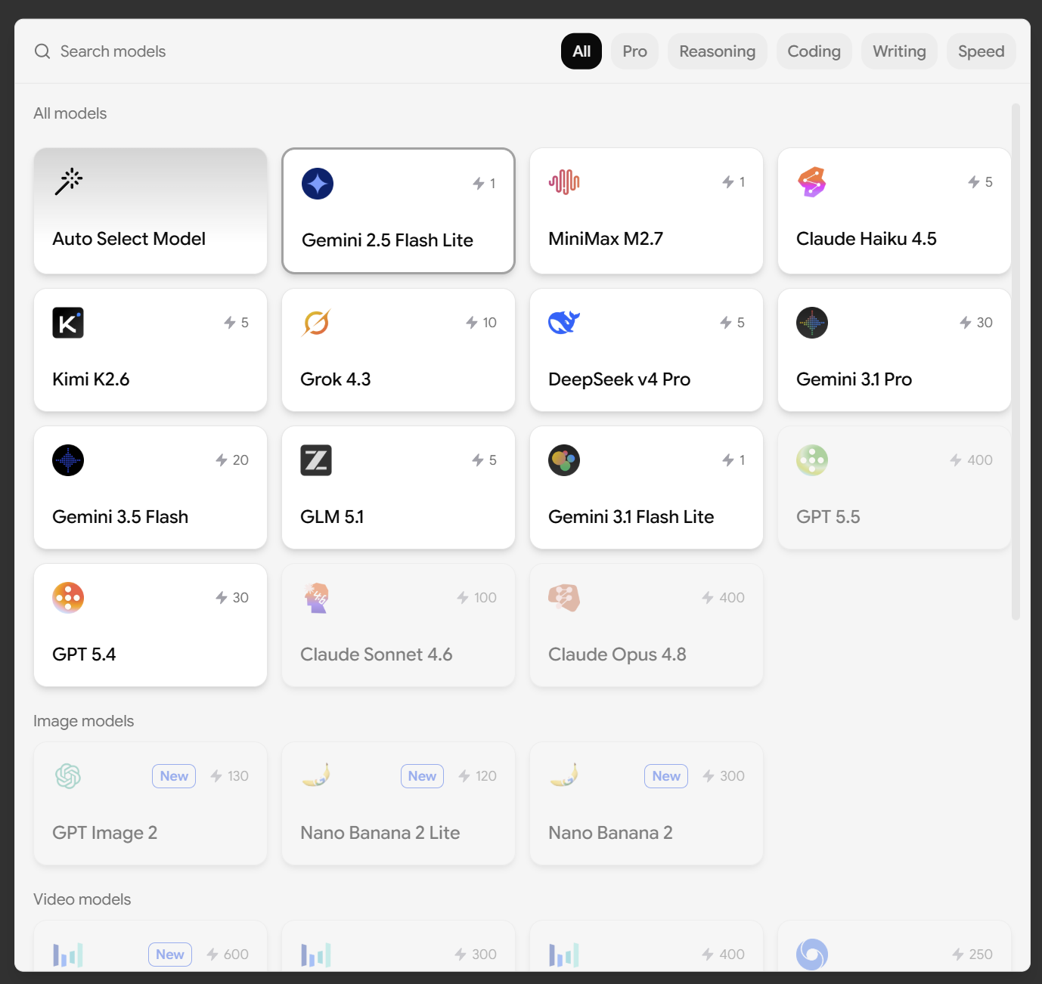Click the New badge on Nano Banana 2 Lite
The height and width of the screenshot is (984, 1042).
(x=422, y=776)
